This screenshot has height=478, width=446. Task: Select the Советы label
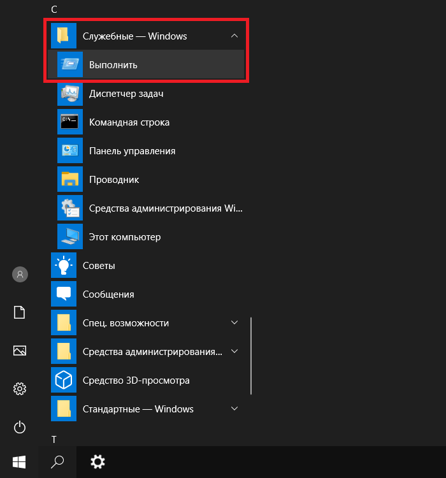(x=99, y=266)
